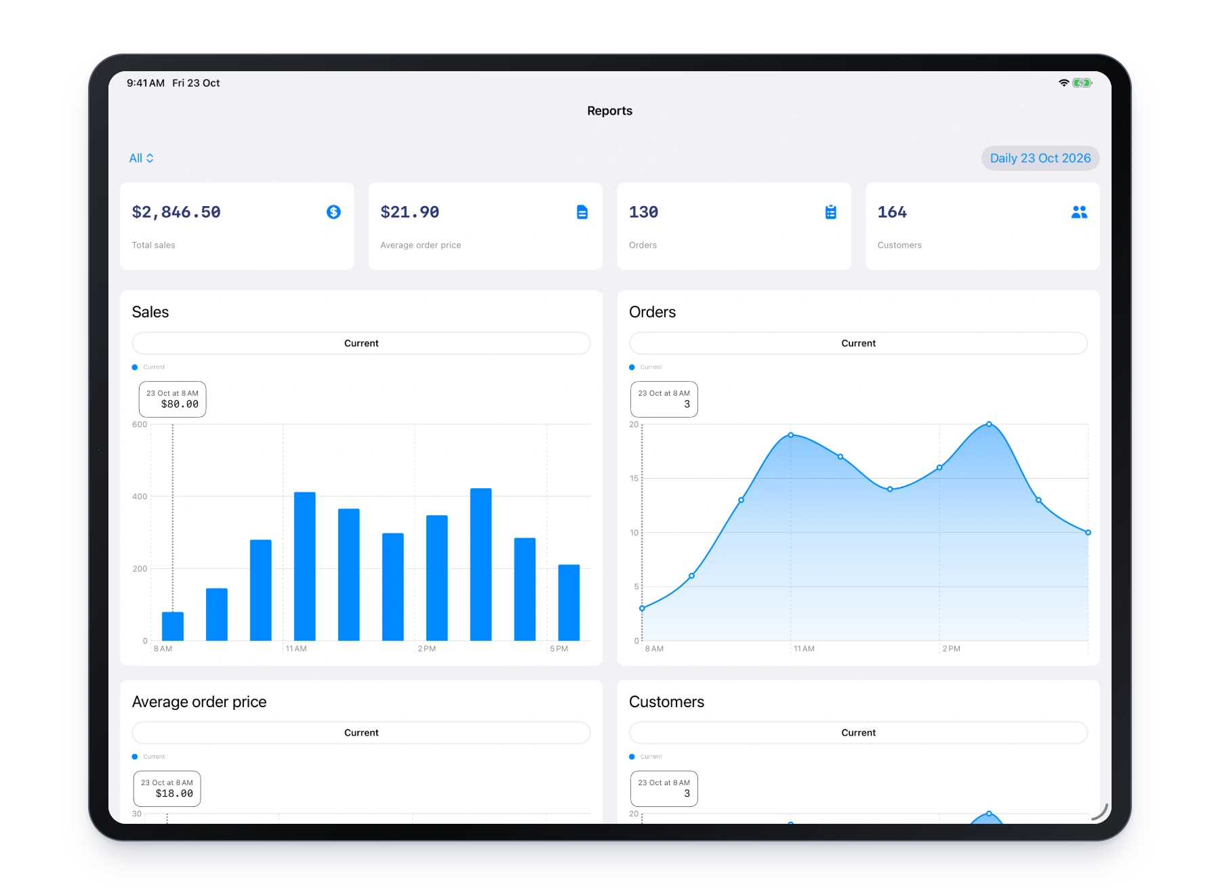Click the last Orders data point at 10
This screenshot has height=895, width=1220.
pos(1088,532)
